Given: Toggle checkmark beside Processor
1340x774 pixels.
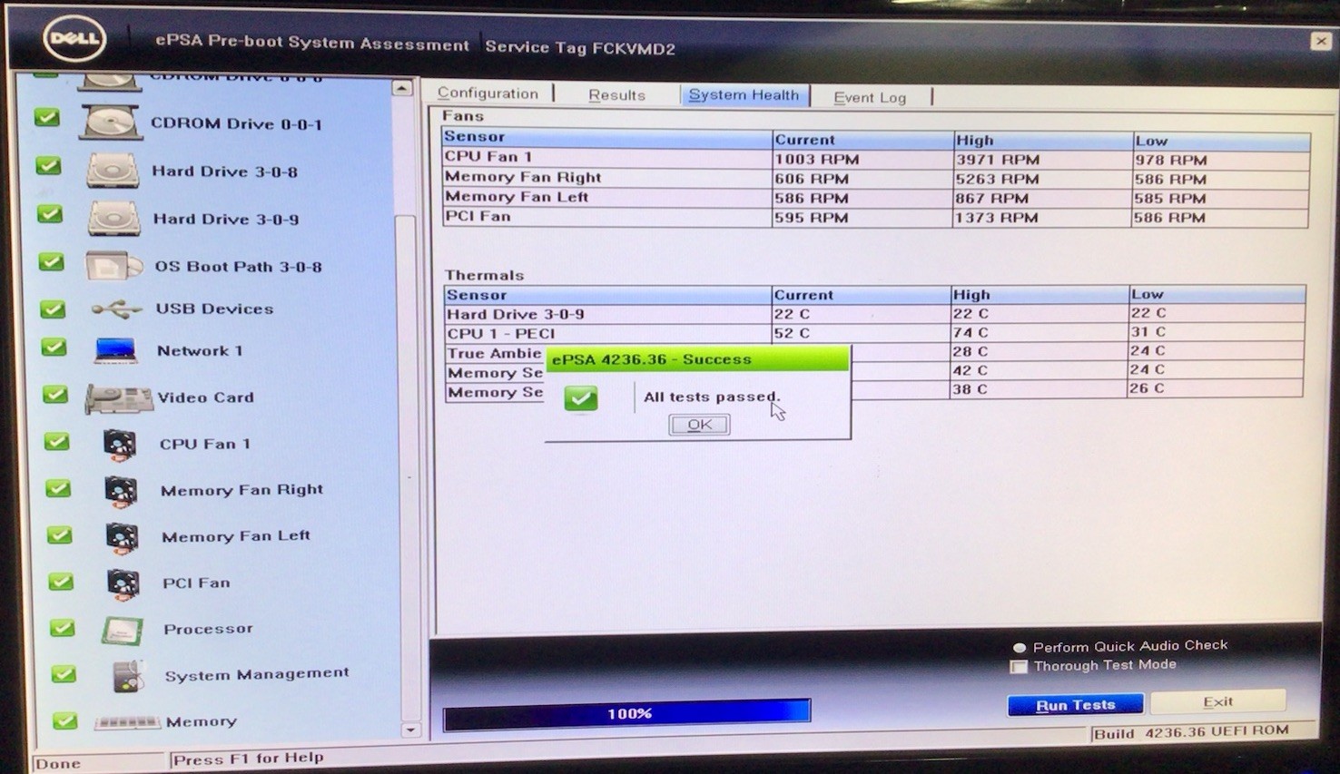Looking at the screenshot, I should tap(62, 627).
